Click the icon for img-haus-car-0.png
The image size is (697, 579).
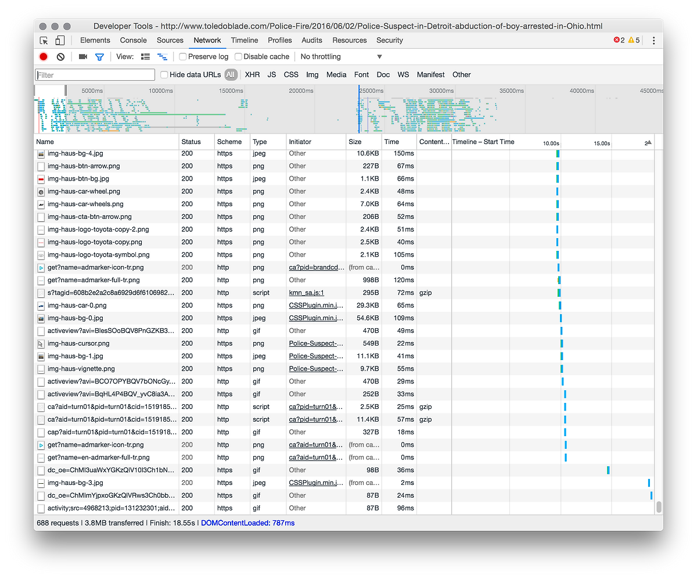coord(41,305)
